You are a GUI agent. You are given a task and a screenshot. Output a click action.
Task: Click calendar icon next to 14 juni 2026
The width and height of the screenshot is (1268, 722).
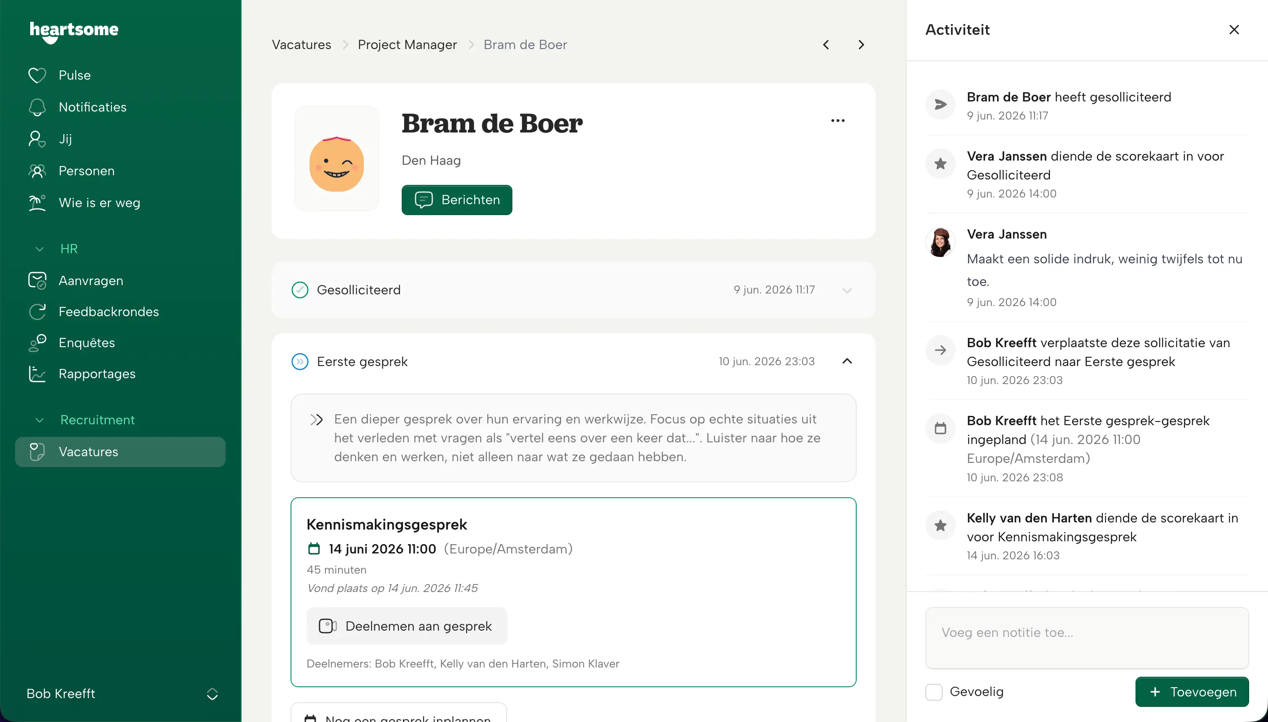tap(314, 548)
